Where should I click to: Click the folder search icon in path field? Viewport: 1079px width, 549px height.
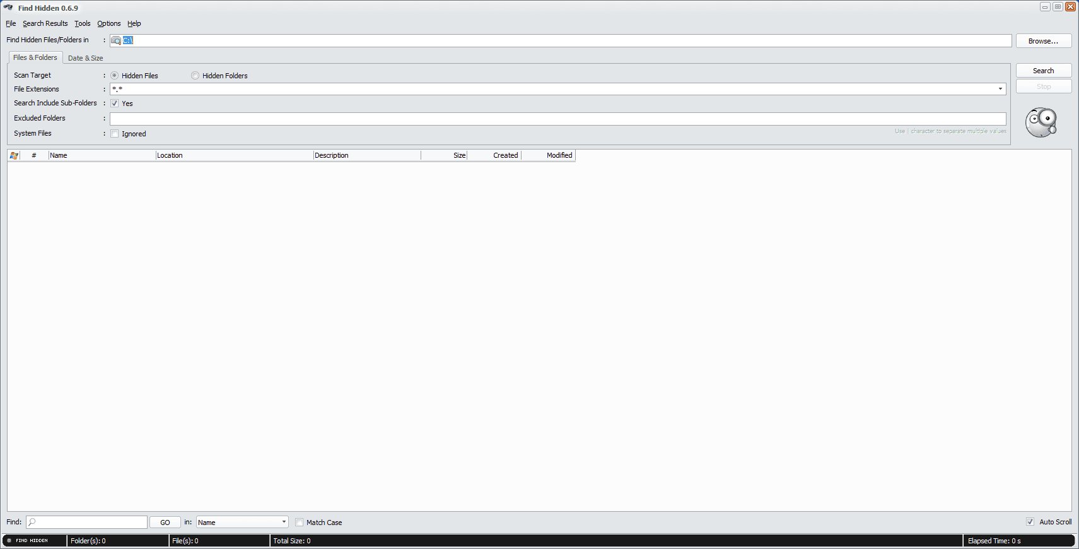tap(116, 40)
